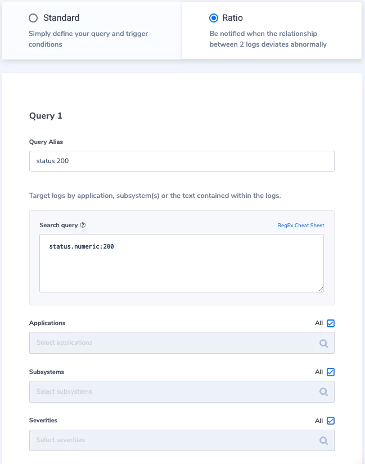Click inside the Search query text area
The image size is (365, 464).
coord(182,263)
